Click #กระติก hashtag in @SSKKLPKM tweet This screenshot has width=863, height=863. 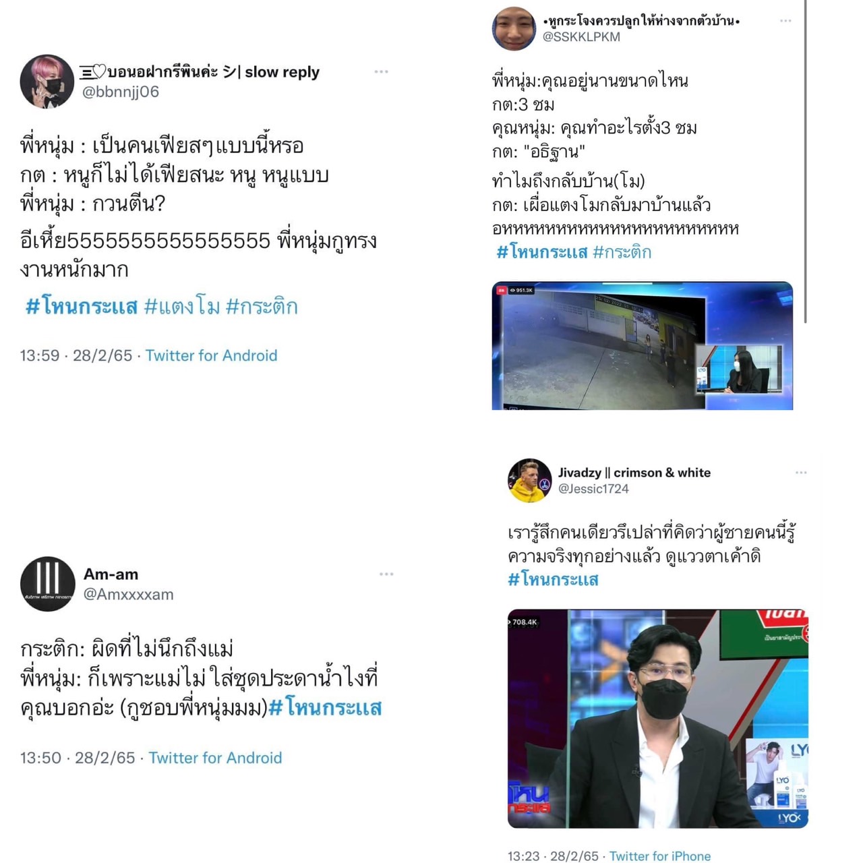coord(622,252)
